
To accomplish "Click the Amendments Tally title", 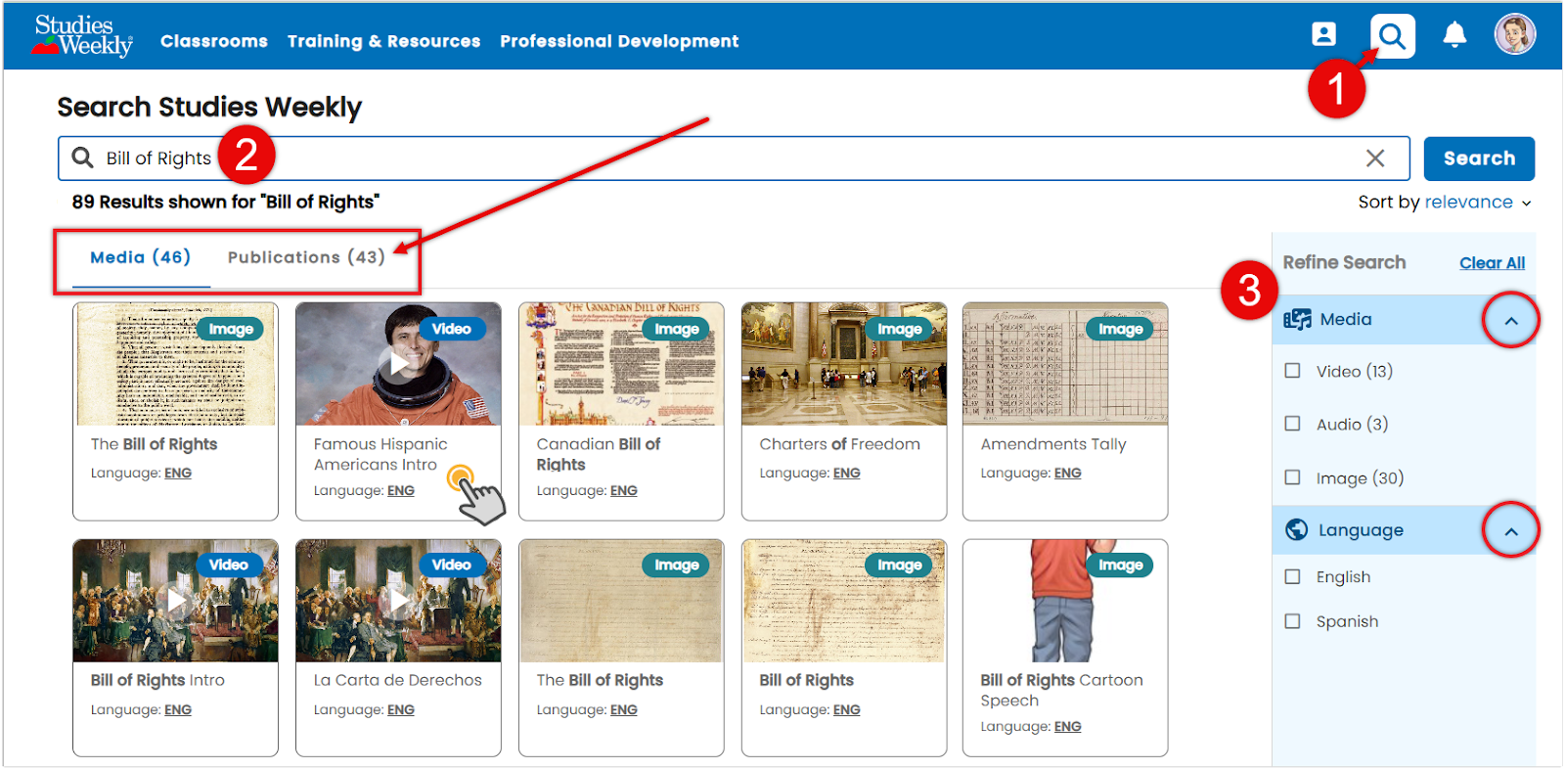I will point(1053,444).
